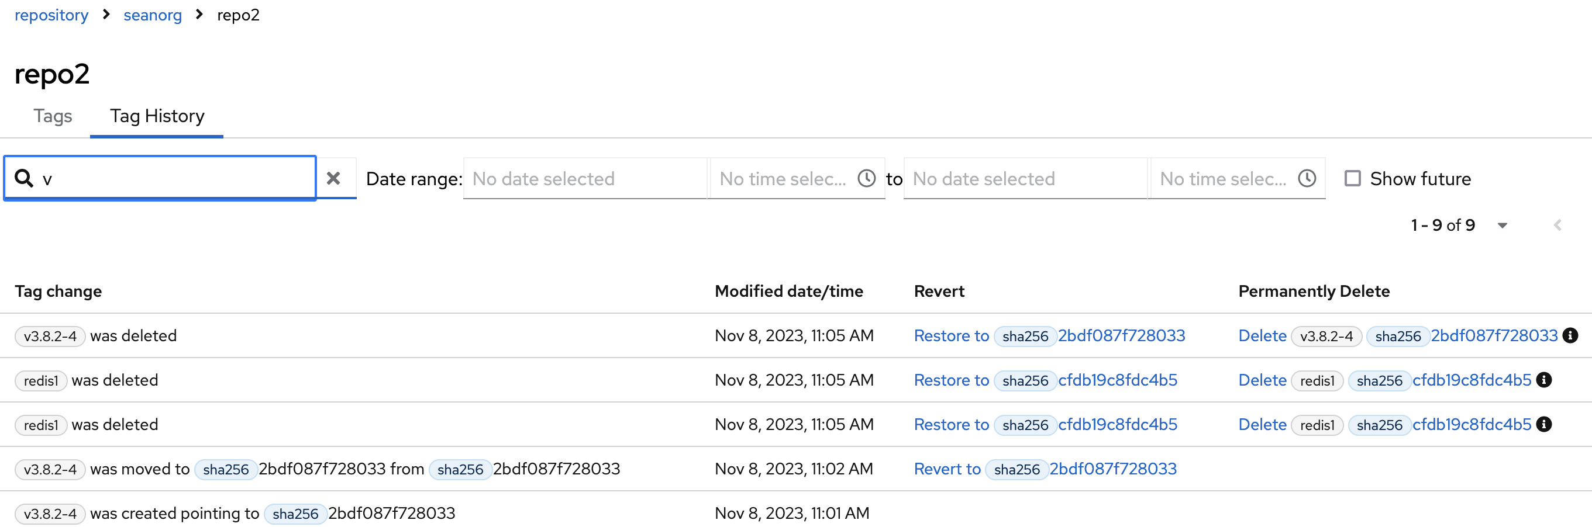Image resolution: width=1592 pixels, height=527 pixels.
Task: Navigate to seanorg breadcrumb
Action: pyautogui.click(x=152, y=15)
